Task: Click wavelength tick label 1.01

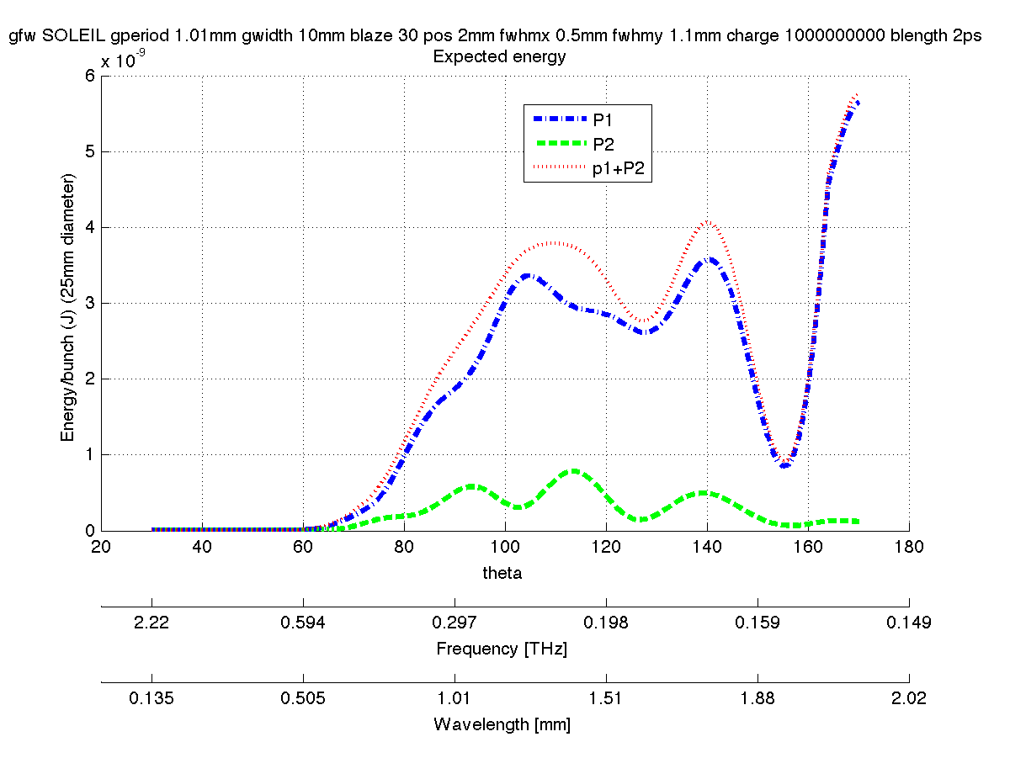Action: (x=454, y=698)
